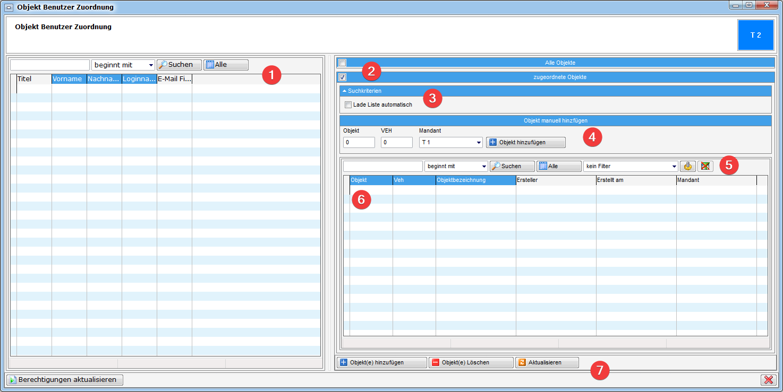Screen dimensions: 783x392
Task: Enable the Alle Objekte checkbox
Action: (x=343, y=63)
